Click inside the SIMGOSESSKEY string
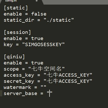108x108 pixels. (43, 44)
